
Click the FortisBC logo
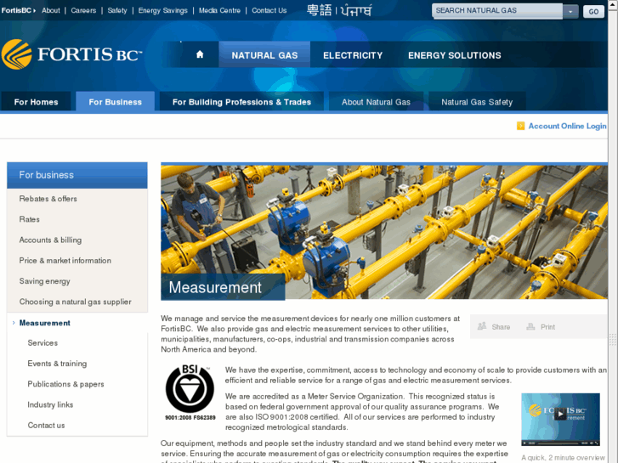point(71,54)
